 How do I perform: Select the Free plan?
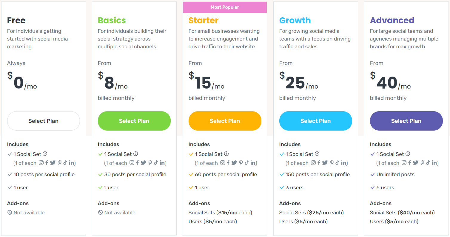point(44,121)
